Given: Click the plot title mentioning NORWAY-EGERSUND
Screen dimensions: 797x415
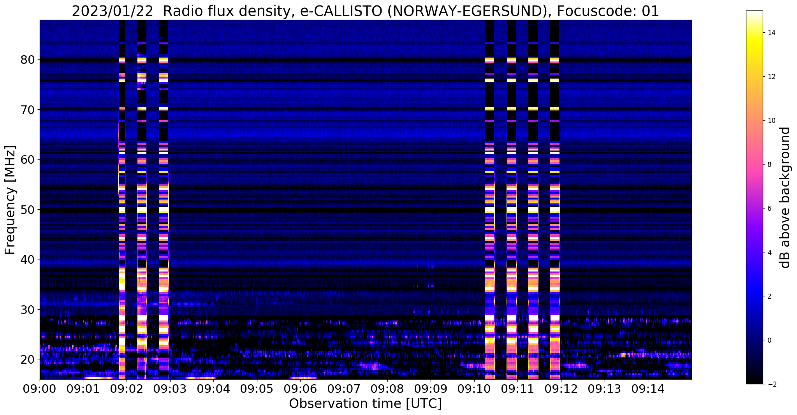Looking at the screenshot, I should pos(365,11).
